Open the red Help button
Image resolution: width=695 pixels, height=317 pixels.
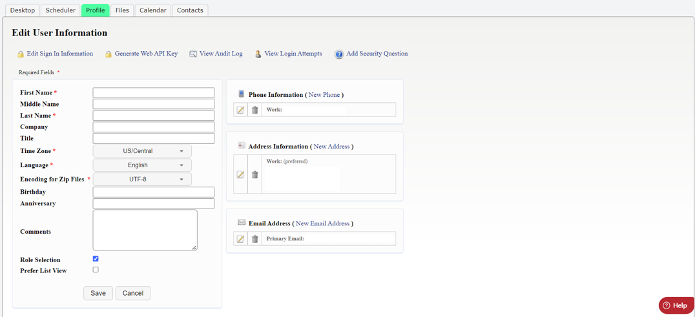click(676, 305)
